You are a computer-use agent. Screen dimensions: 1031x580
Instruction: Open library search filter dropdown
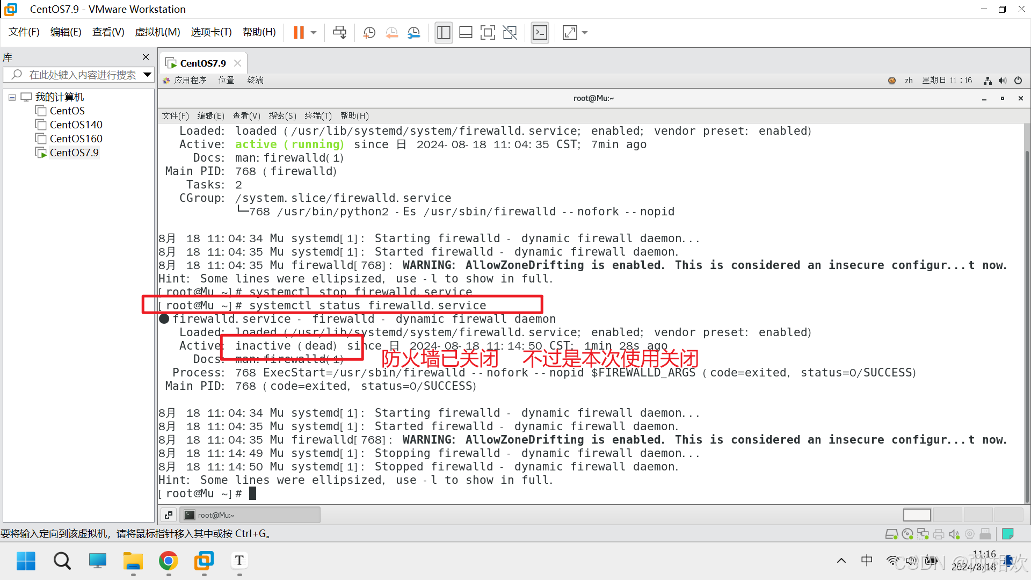coord(147,75)
